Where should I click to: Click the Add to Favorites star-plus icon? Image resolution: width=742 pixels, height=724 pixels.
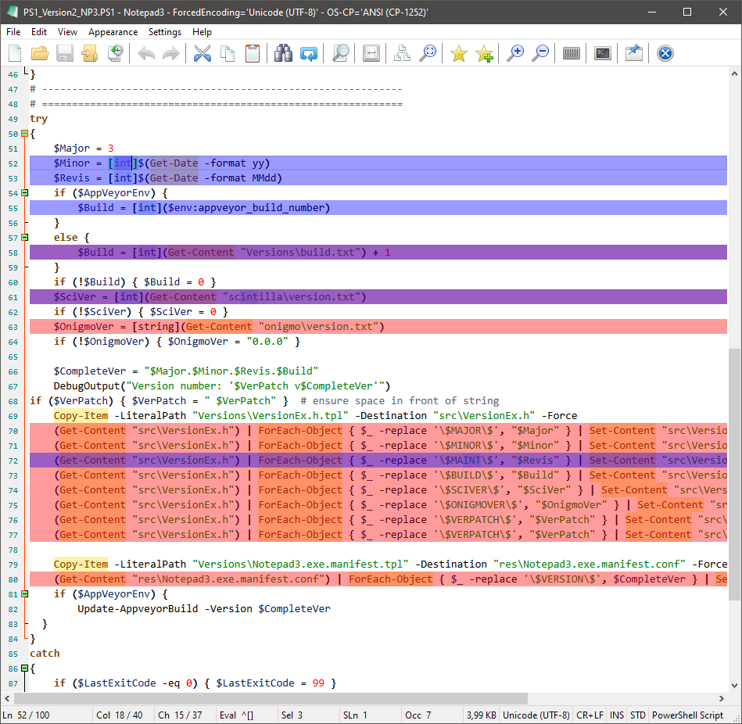(x=484, y=53)
